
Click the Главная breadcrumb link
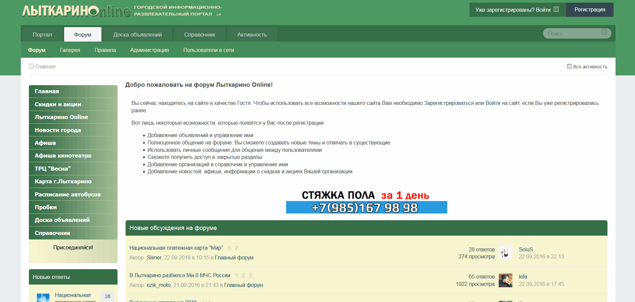tap(45, 66)
